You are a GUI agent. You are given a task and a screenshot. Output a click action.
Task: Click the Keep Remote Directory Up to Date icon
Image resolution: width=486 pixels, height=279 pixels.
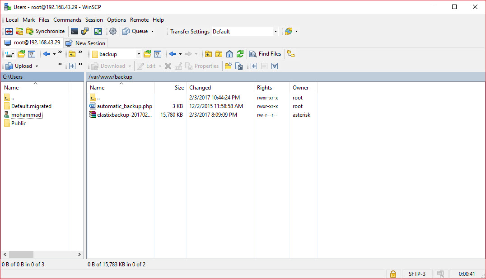coord(98,31)
